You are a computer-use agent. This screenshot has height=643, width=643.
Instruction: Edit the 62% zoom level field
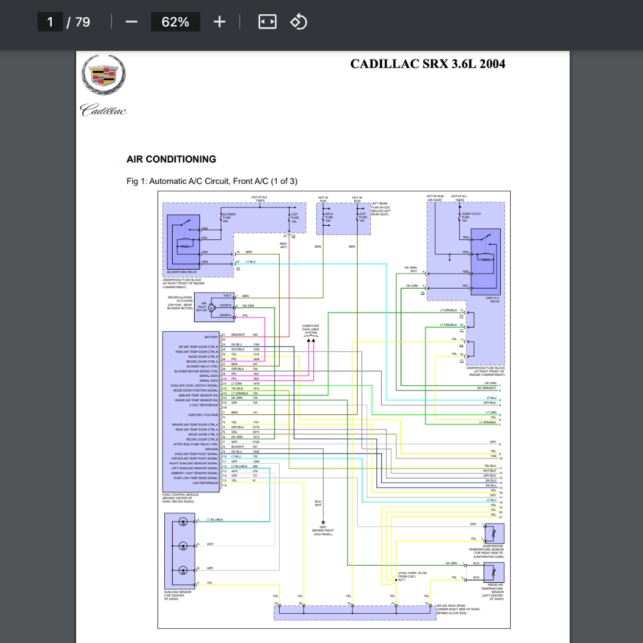click(176, 22)
